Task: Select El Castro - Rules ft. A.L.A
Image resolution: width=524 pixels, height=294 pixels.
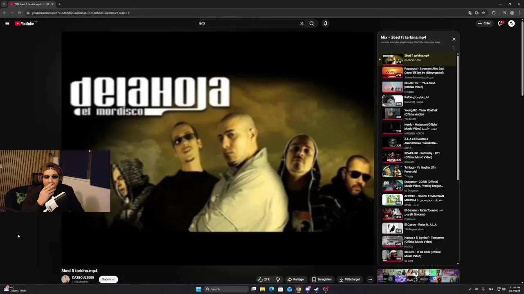Action: click(x=418, y=228)
